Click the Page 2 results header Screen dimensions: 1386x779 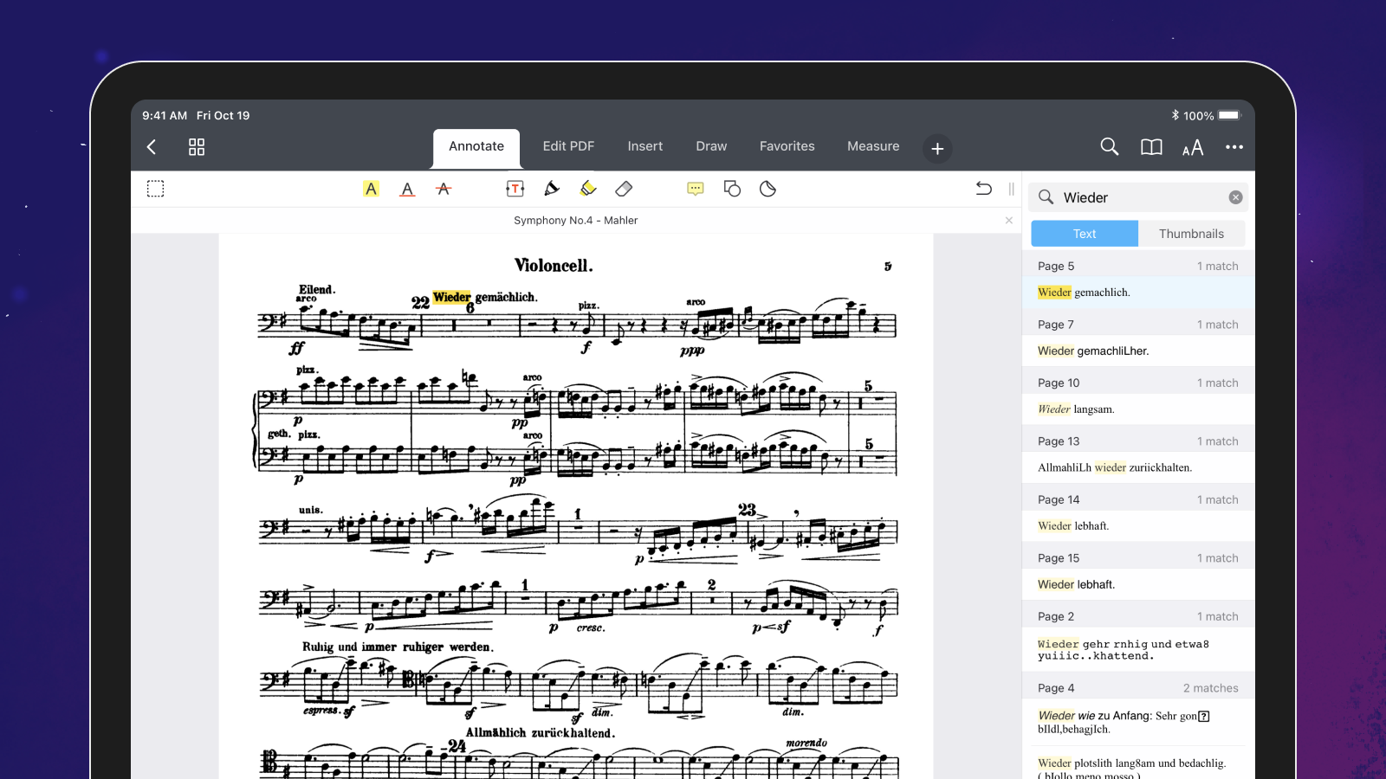[1138, 616]
